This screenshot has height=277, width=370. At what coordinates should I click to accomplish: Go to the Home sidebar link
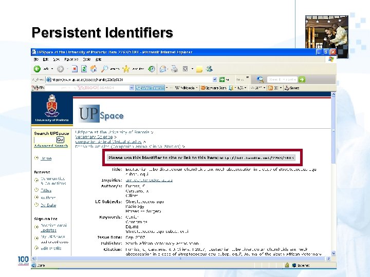(46, 159)
